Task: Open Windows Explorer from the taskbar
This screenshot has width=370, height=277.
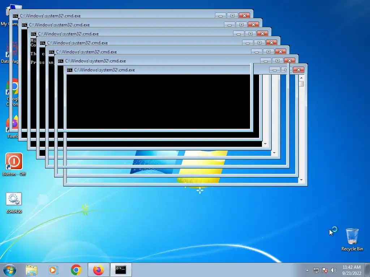Action: [31, 270]
